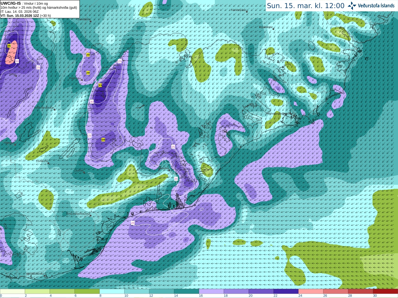The image size is (398, 298).
Task: Click the legend value 16
Action: 201,296
